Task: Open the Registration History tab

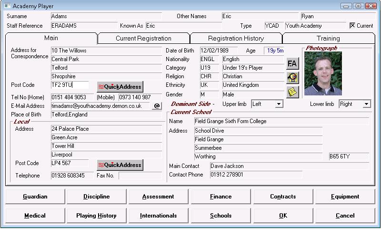Action: 236,39
